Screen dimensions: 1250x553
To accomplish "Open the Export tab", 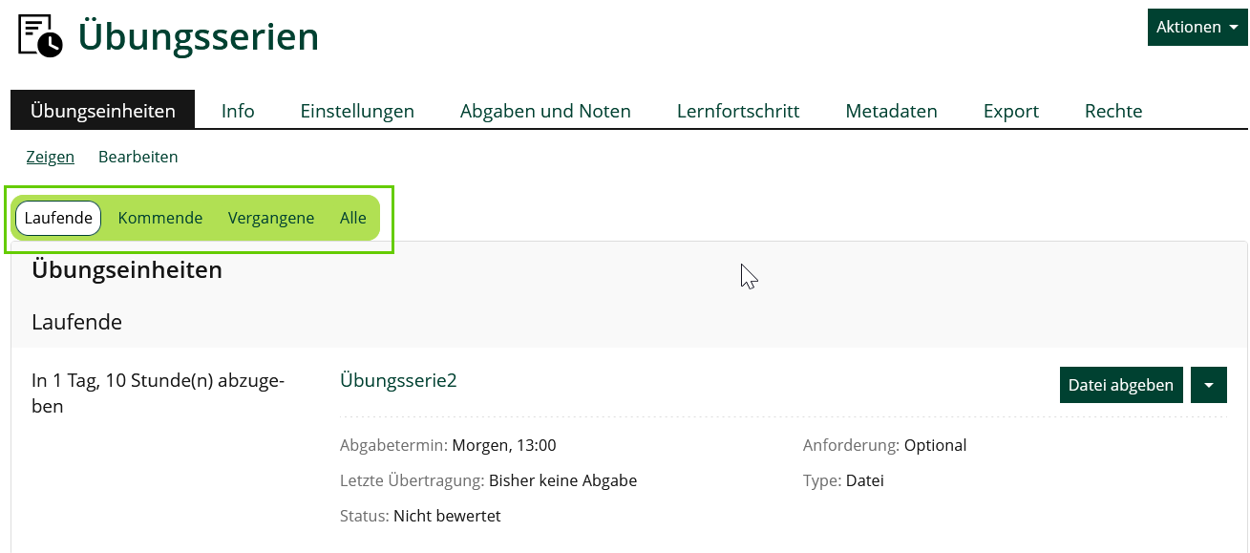I will pyautogui.click(x=1010, y=111).
